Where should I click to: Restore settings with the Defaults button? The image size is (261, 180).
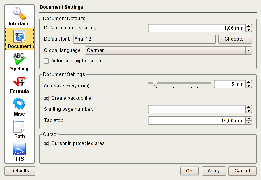(x=20, y=171)
